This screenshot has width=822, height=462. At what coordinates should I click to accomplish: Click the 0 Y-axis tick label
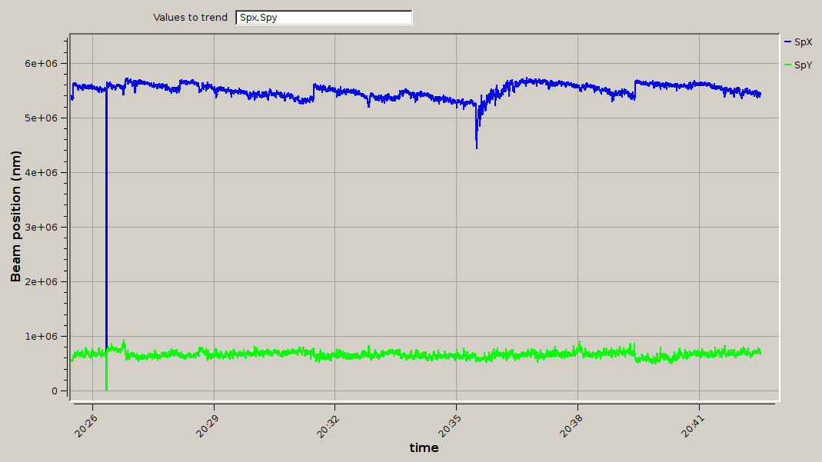point(54,391)
